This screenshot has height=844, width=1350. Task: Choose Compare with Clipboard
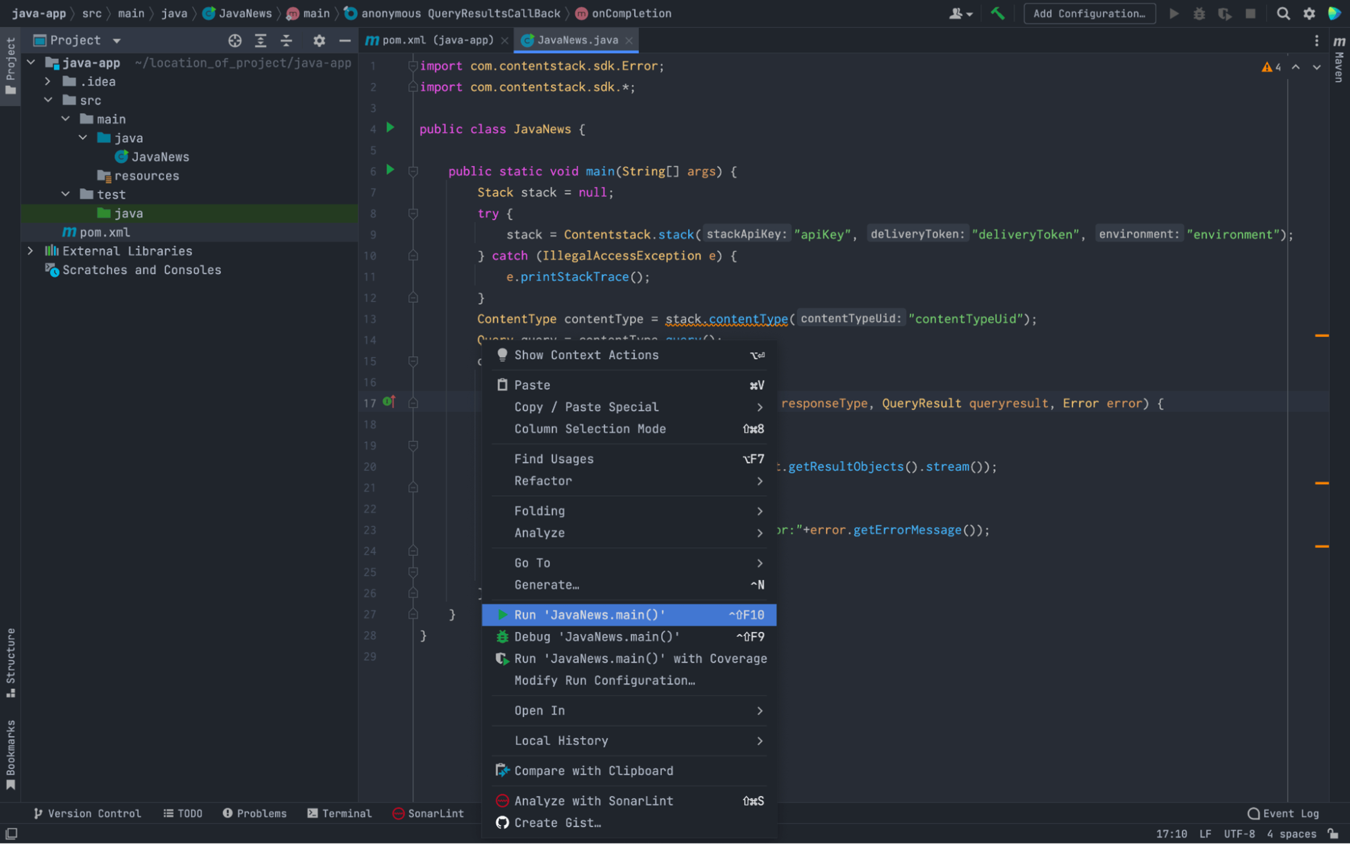[x=629, y=771]
